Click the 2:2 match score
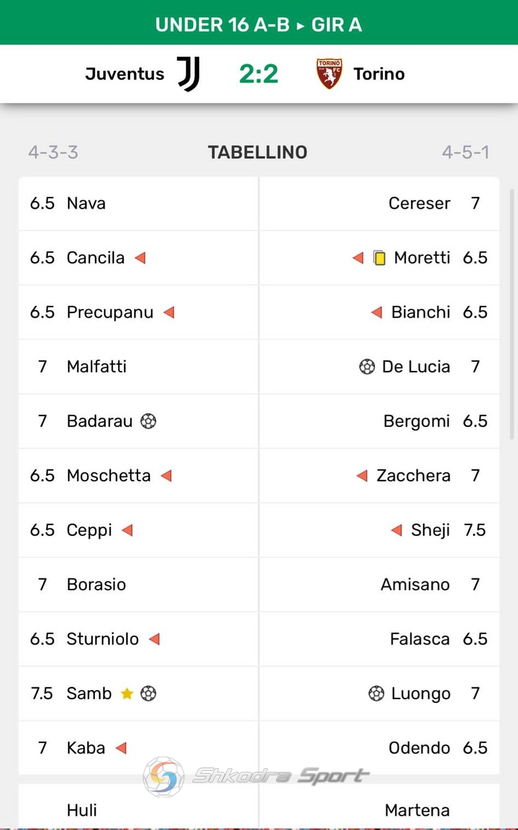 259,74
